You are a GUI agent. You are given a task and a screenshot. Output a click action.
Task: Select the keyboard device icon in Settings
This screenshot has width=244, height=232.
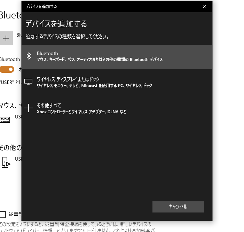(x=5, y=120)
